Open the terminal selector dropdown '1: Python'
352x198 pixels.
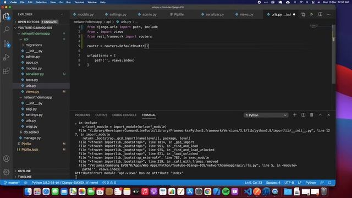(266, 115)
